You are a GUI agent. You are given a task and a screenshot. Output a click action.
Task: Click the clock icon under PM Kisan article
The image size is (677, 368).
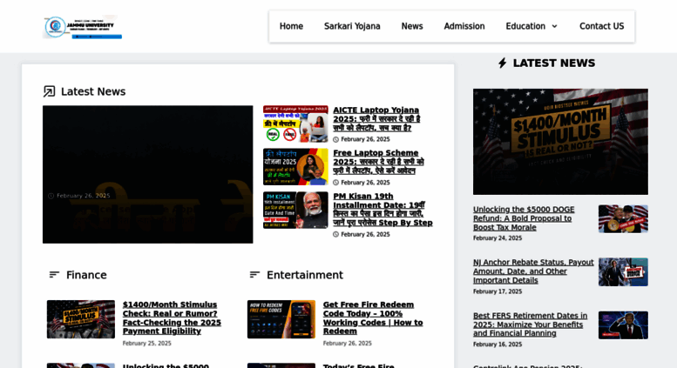pos(336,234)
